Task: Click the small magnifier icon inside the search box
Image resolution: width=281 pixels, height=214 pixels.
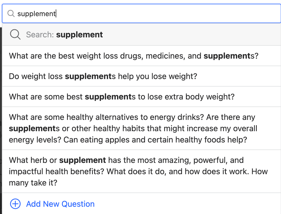Action: (x=11, y=13)
